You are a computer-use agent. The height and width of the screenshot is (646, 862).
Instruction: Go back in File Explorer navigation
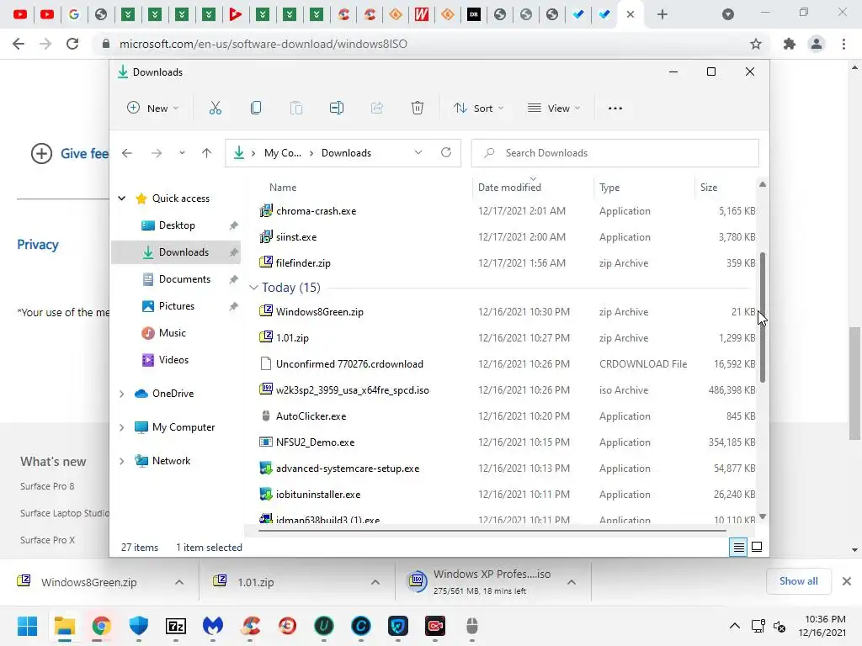(x=127, y=153)
